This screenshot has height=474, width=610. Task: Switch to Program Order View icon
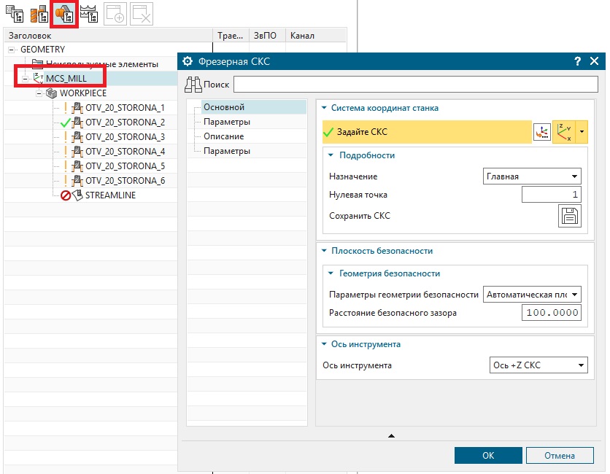[13, 13]
